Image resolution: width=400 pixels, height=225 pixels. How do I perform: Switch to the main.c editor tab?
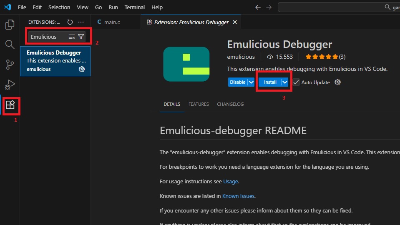[116, 22]
